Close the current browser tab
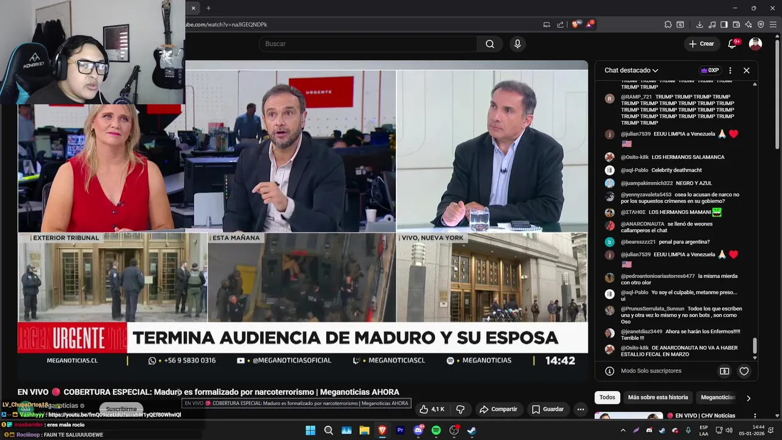782x440 pixels. (x=193, y=8)
